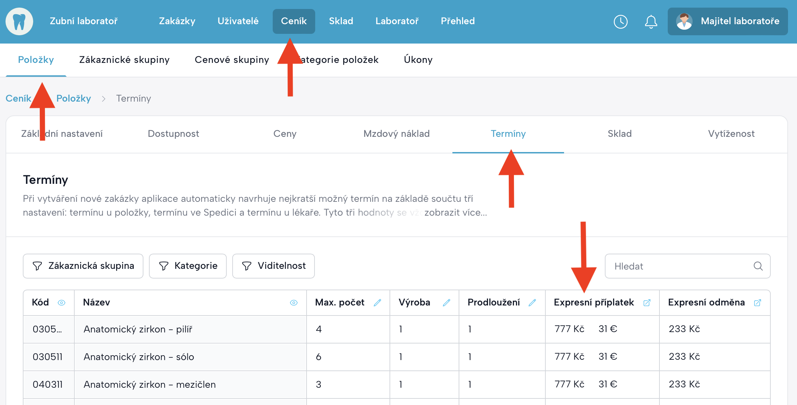Open external link icon for Expresní odměna
797x405 pixels.
pos(757,303)
